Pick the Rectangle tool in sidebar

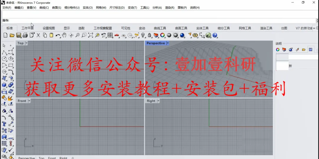pyautogui.click(x=11, y=65)
